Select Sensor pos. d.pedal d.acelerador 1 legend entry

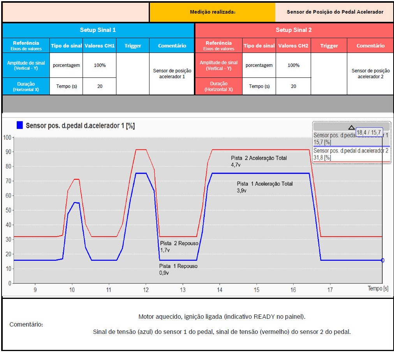coord(350,138)
